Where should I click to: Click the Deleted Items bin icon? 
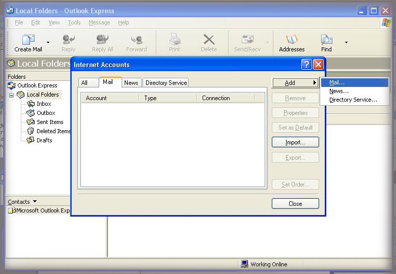tap(31, 131)
